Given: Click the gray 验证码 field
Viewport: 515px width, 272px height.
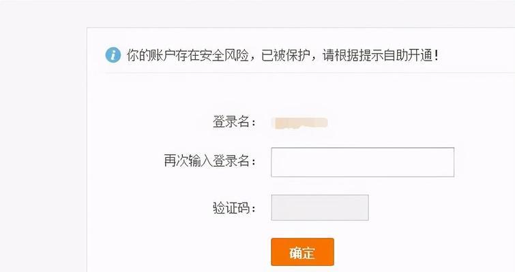Looking at the screenshot, I should [320, 207].
